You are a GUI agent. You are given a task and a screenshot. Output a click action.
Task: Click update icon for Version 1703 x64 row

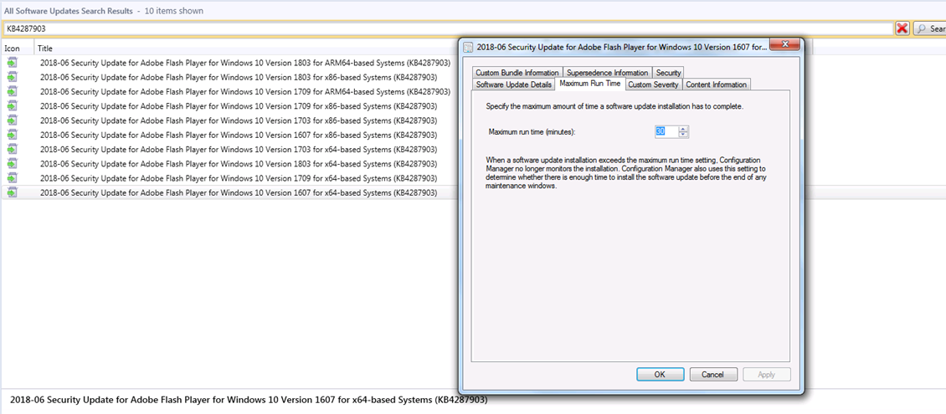12,149
